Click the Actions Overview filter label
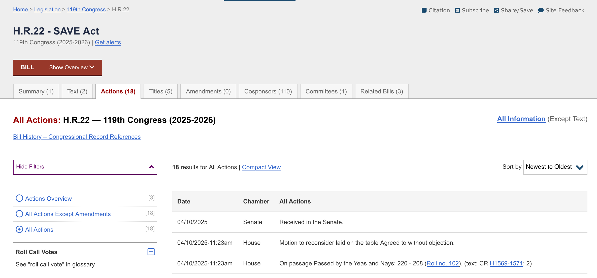 pos(48,199)
